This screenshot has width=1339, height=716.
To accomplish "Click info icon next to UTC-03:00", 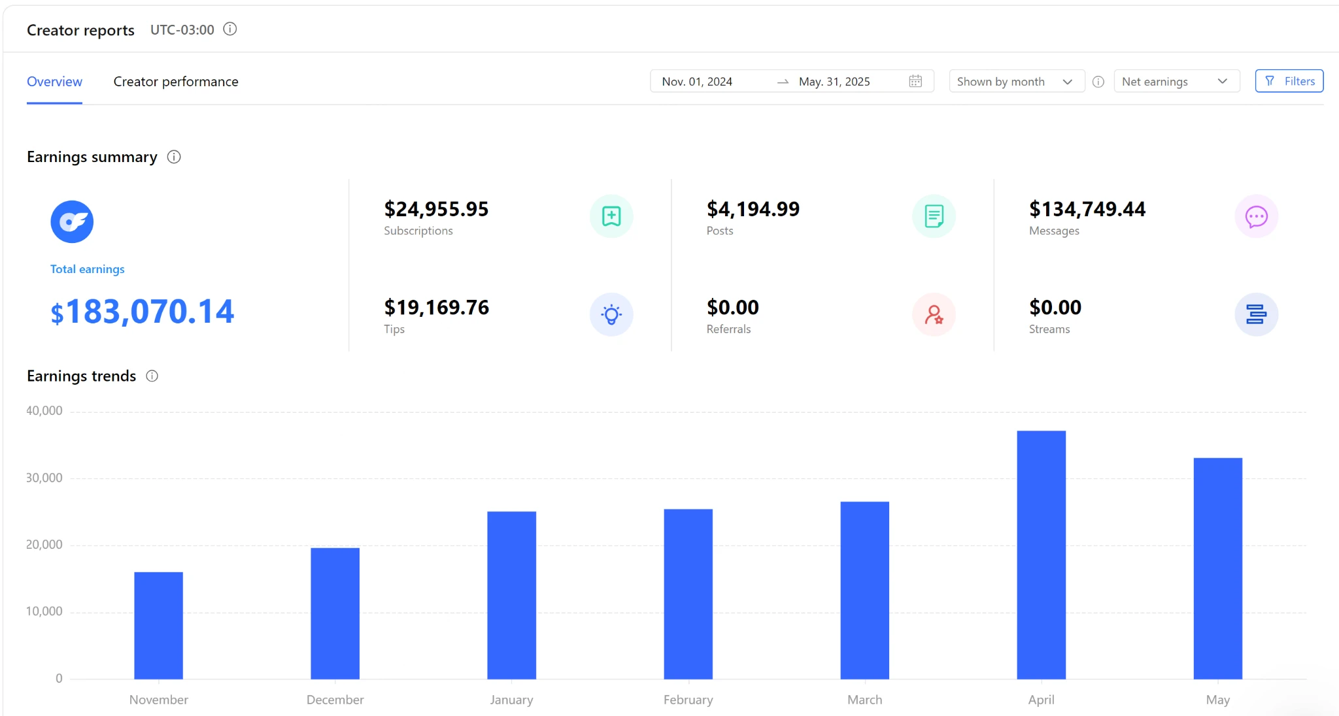I will click(230, 29).
